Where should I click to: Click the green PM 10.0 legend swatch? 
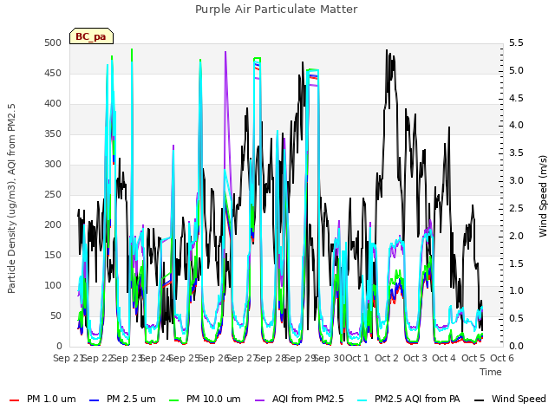pos(173,400)
